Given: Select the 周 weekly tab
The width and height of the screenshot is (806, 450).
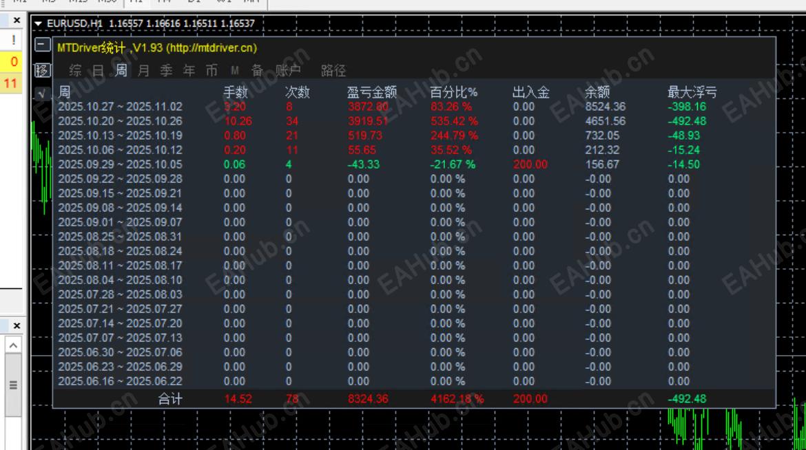Looking at the screenshot, I should click(x=121, y=70).
